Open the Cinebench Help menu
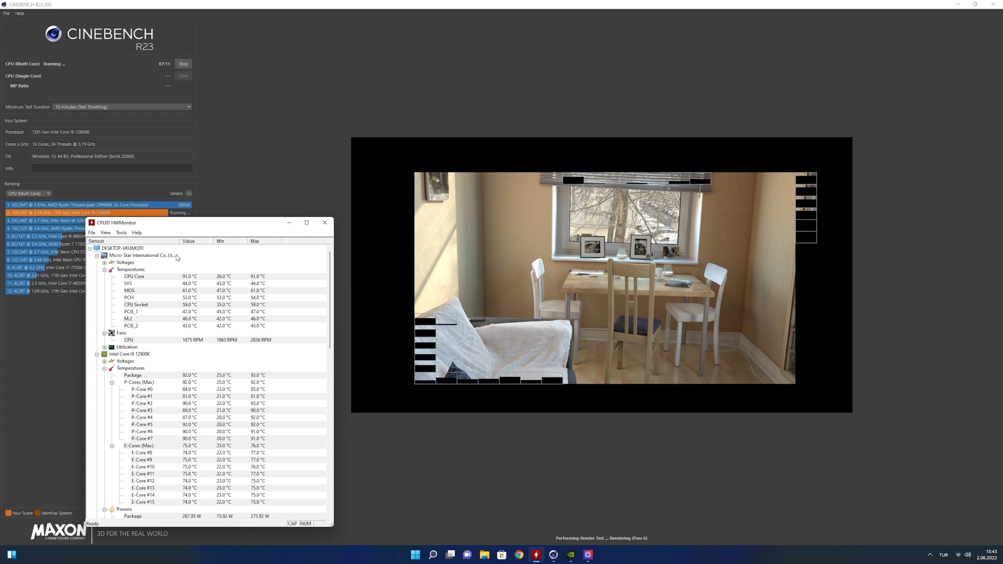Image resolution: width=1003 pixels, height=564 pixels. click(x=20, y=13)
